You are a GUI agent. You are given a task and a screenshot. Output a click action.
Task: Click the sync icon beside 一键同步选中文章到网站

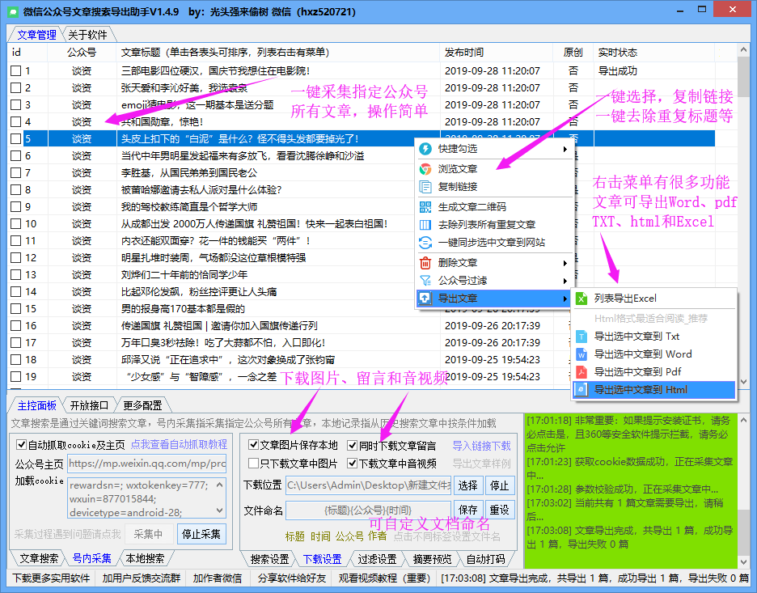425,243
